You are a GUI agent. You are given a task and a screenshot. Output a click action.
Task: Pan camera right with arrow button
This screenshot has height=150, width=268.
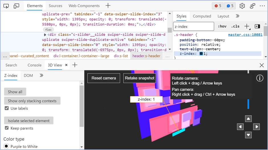(257, 127)
